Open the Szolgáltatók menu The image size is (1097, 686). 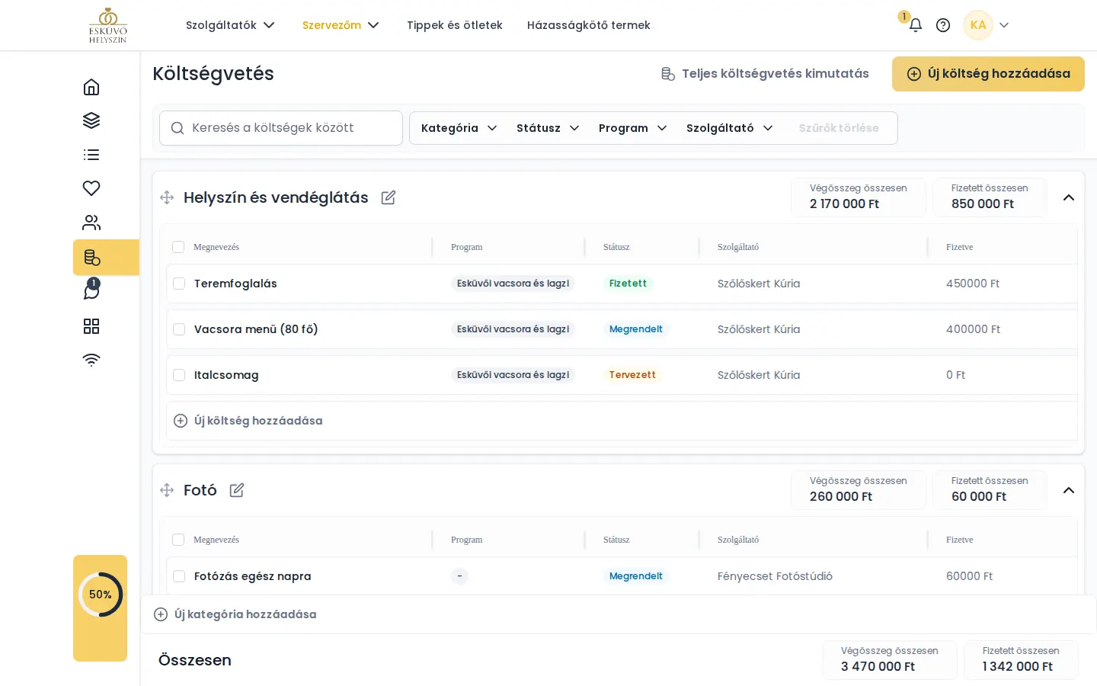(230, 25)
